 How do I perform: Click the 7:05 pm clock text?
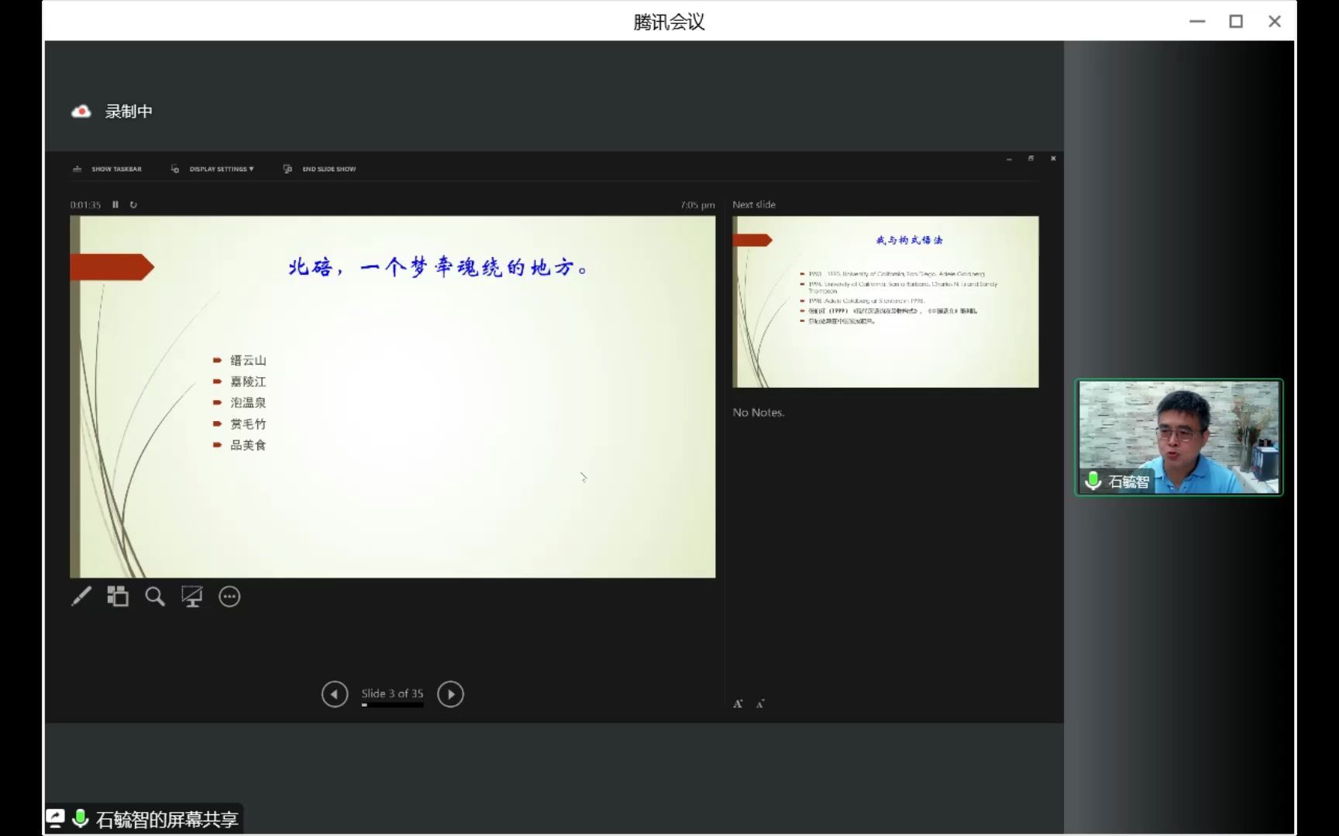click(x=697, y=205)
